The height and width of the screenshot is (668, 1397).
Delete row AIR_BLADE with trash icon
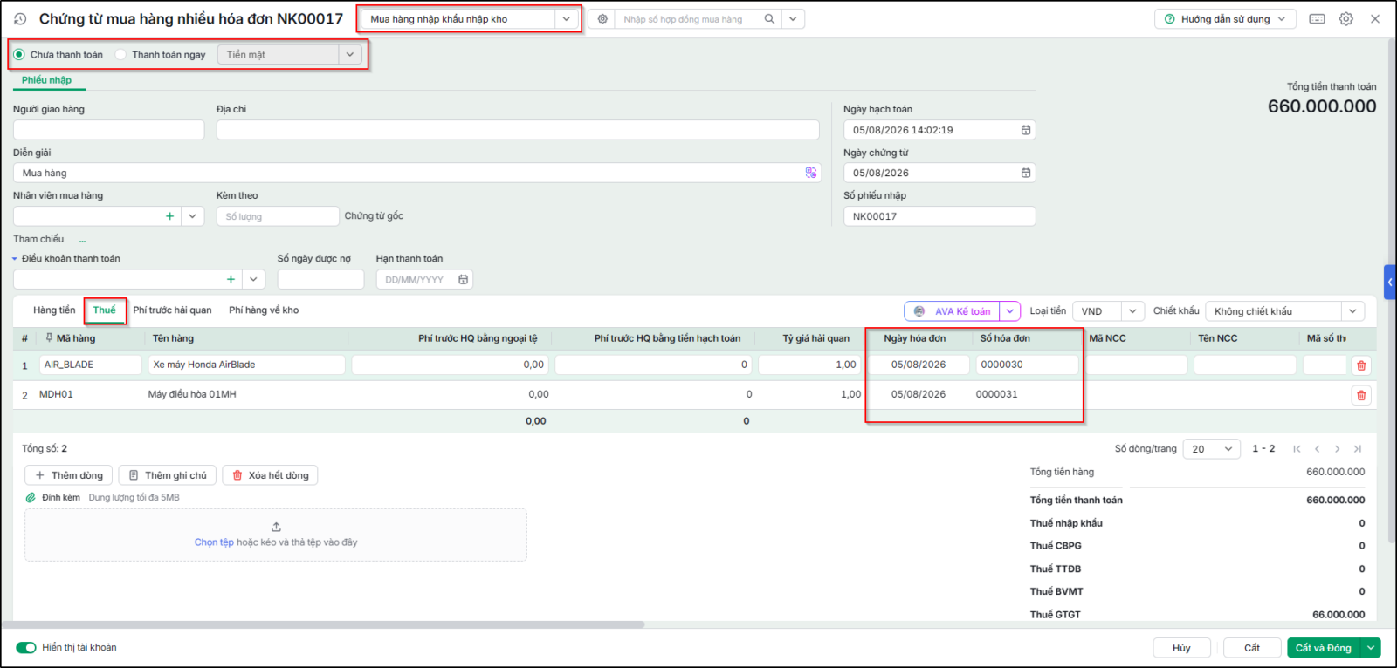(1361, 365)
